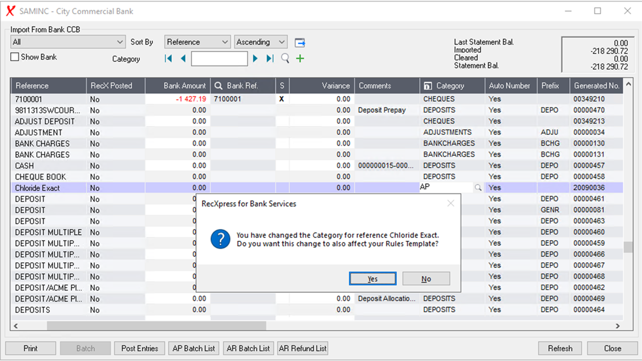
Task: Click the green plus add icon
Action: [300, 59]
